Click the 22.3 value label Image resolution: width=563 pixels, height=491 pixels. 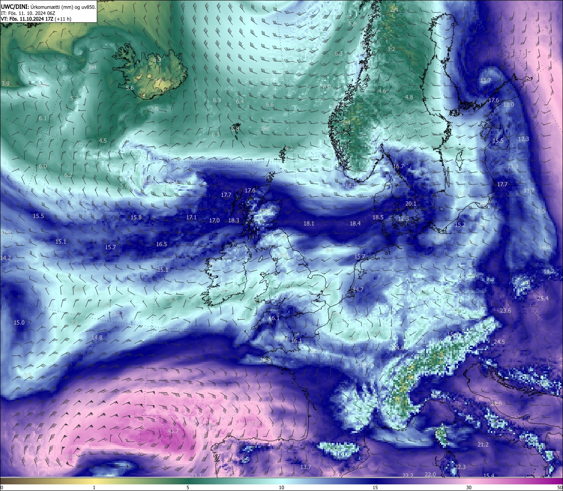point(460,467)
